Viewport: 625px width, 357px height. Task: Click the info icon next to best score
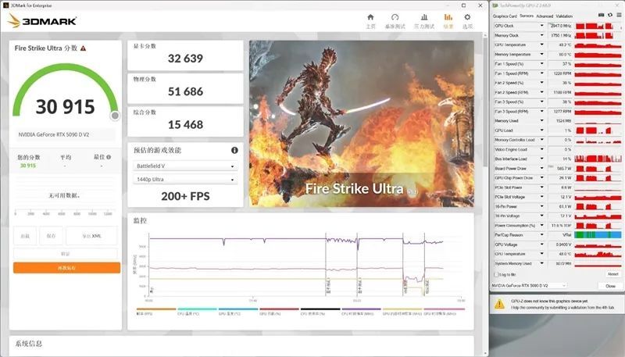pos(109,157)
